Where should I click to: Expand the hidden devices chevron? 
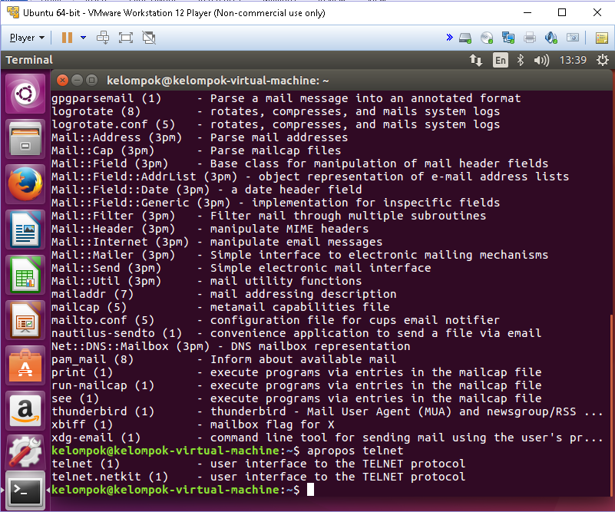(449, 38)
